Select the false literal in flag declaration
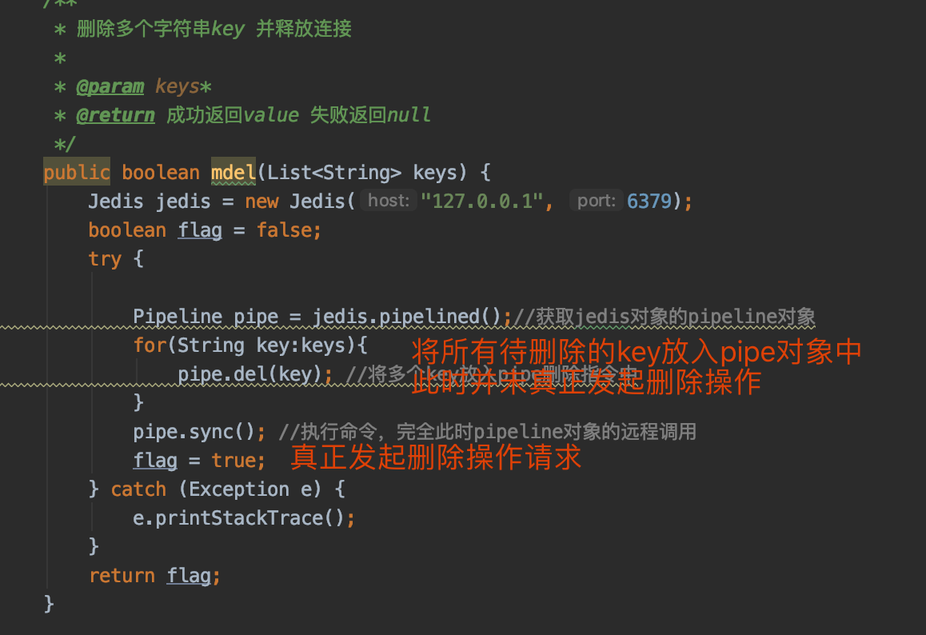Screen dimensions: 926x635 coord(285,230)
